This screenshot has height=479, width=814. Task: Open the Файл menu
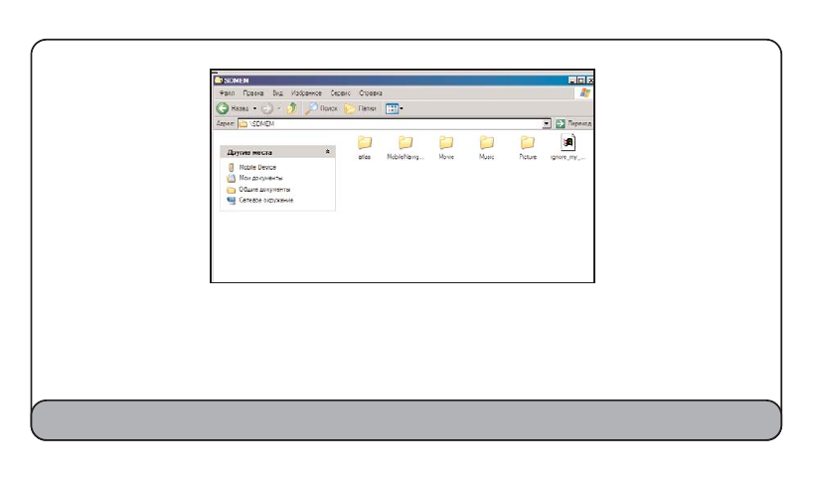[227, 92]
